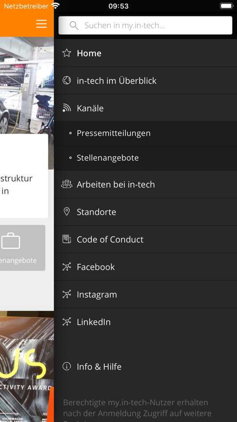Open the award photo thumbnail at bottom
The image size is (237, 422).
[x=27, y=366]
